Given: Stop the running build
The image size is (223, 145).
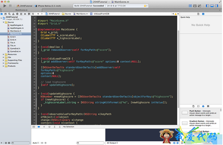Looking at the screenshot, I should pyautogui.click(x=10, y=6).
